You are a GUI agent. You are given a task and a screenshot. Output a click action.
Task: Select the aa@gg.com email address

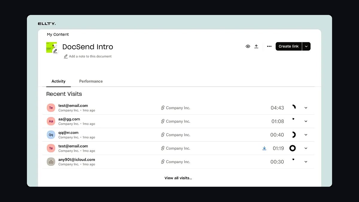pyautogui.click(x=69, y=119)
